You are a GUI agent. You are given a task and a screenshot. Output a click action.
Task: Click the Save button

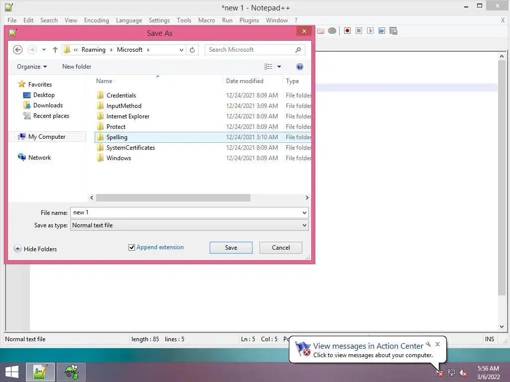231,248
